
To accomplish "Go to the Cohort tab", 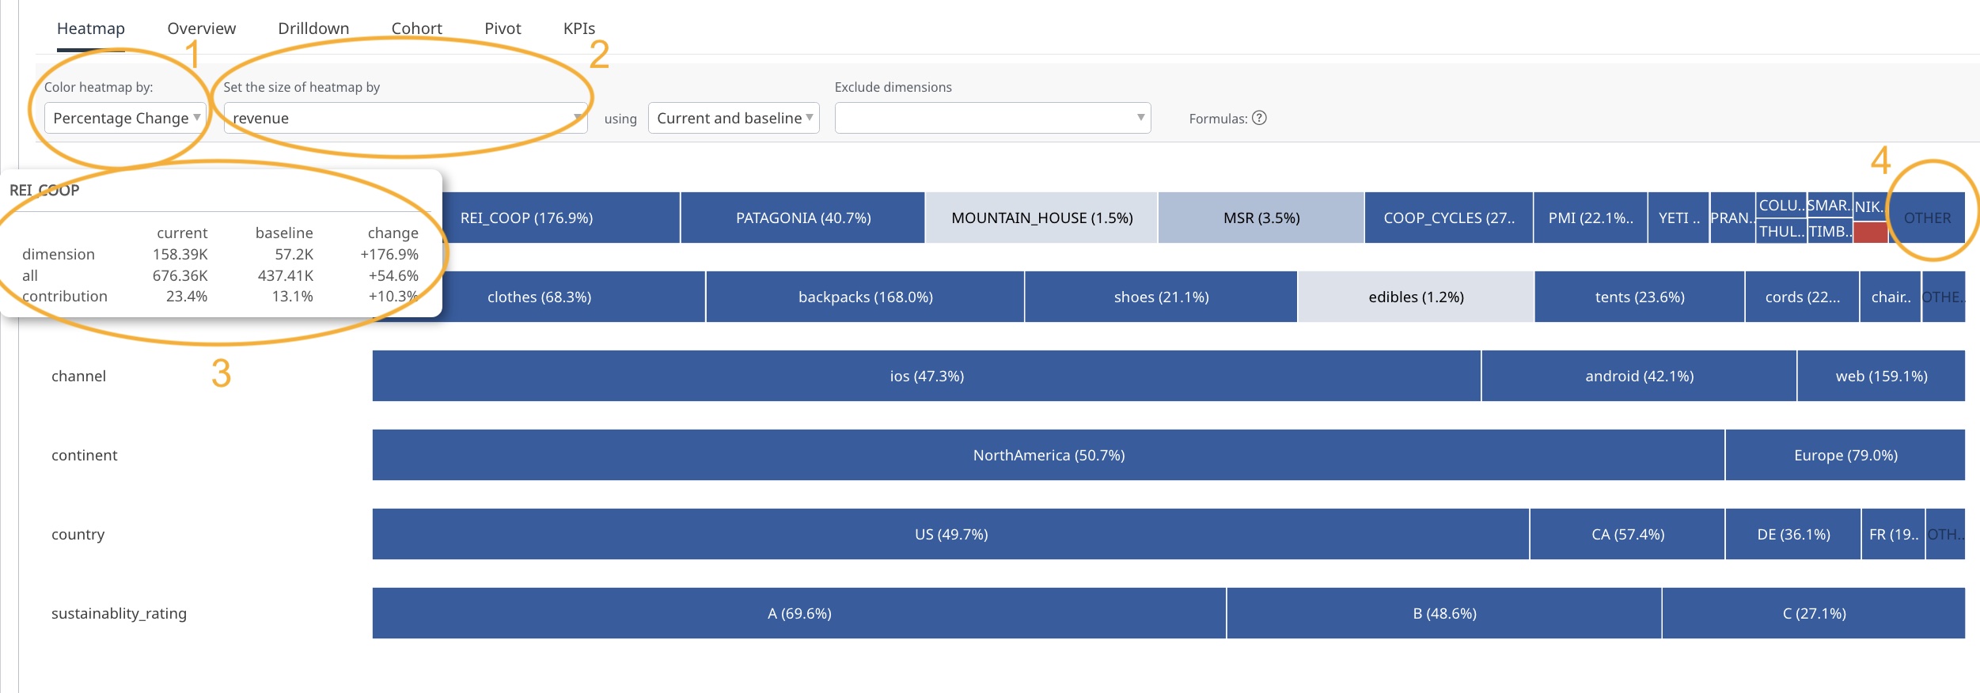I will pos(416,28).
